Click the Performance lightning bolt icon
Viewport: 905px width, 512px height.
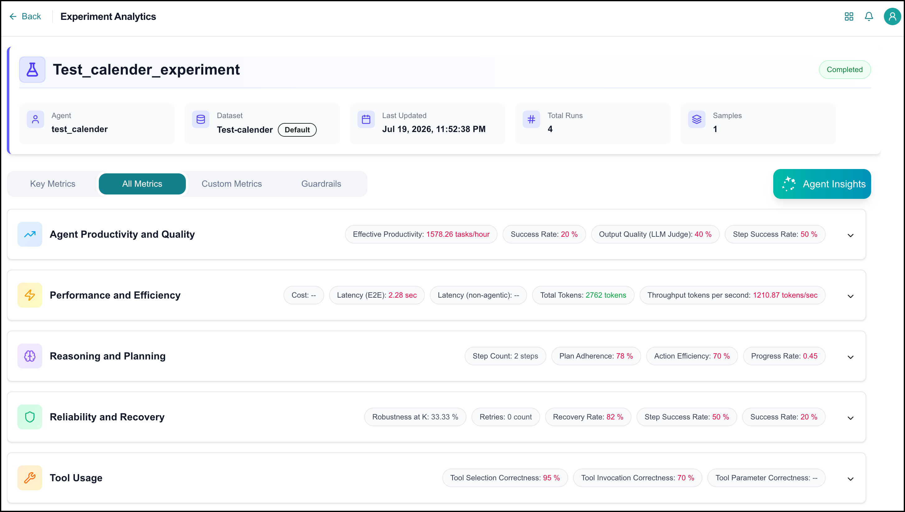pyautogui.click(x=30, y=295)
